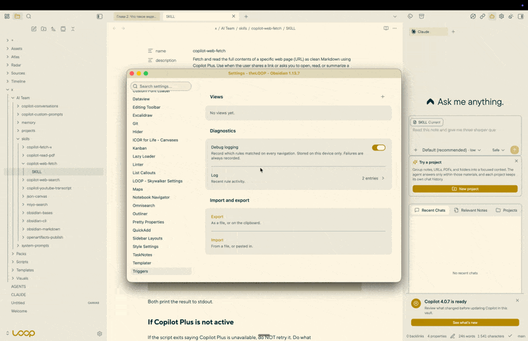The height and width of the screenshot is (341, 528).
Task: Switch to Recent Chats tab
Action: pyautogui.click(x=430, y=210)
